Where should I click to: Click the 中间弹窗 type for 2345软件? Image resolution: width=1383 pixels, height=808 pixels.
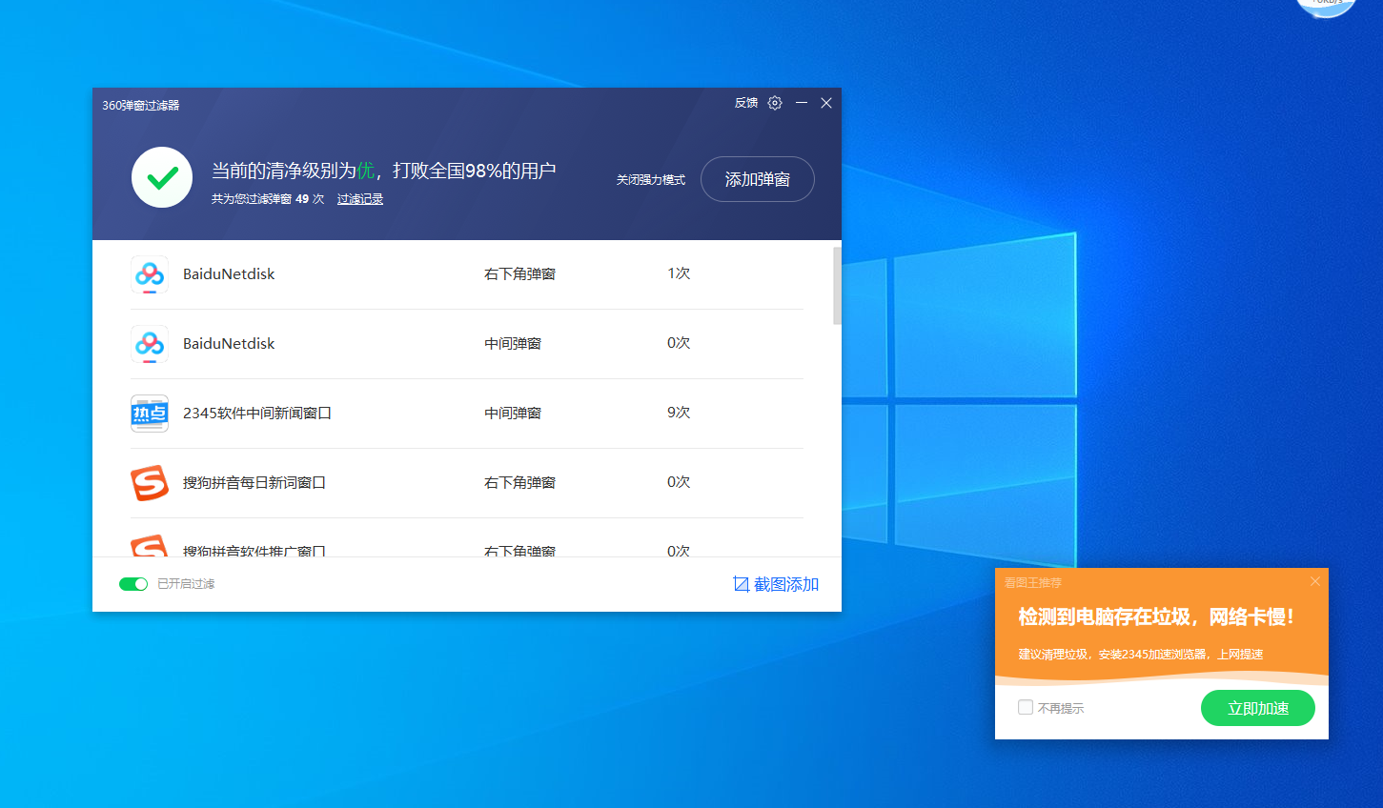point(513,413)
